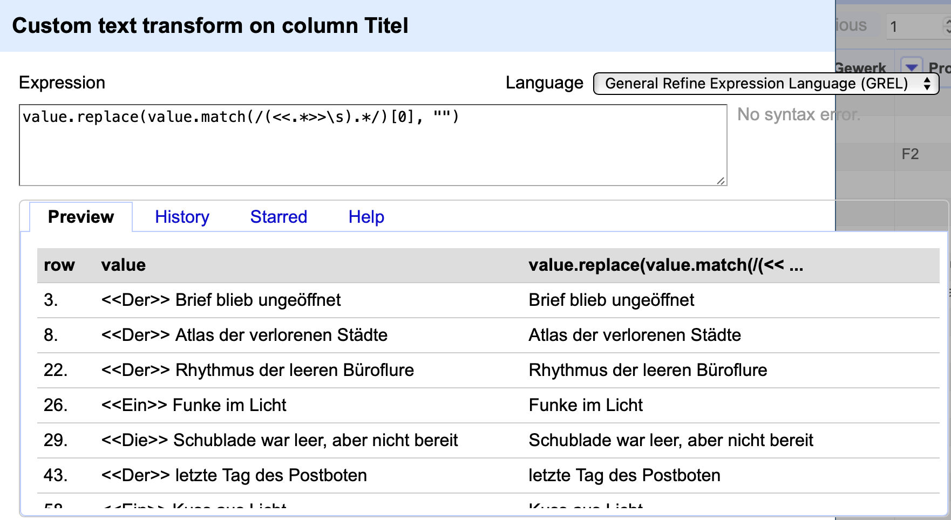The image size is (951, 520).
Task: Click row 43 letzte Tag des Postboten
Action: tap(488, 475)
